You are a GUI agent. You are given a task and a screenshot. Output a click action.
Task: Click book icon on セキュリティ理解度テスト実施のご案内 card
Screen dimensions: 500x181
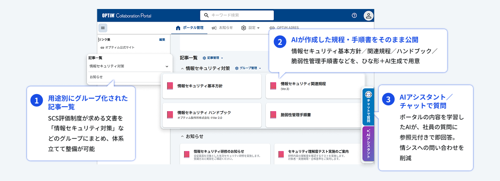click(281, 154)
